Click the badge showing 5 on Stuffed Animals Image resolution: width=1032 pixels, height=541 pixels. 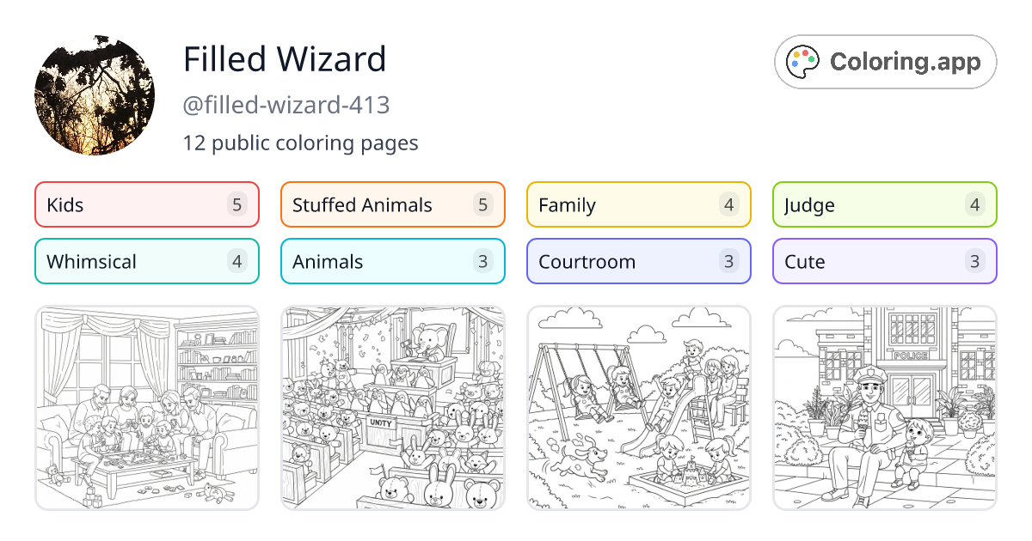coord(483,204)
